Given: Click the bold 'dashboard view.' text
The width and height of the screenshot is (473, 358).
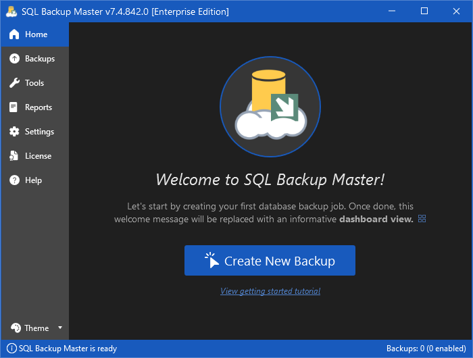Looking at the screenshot, I should pos(376,219).
